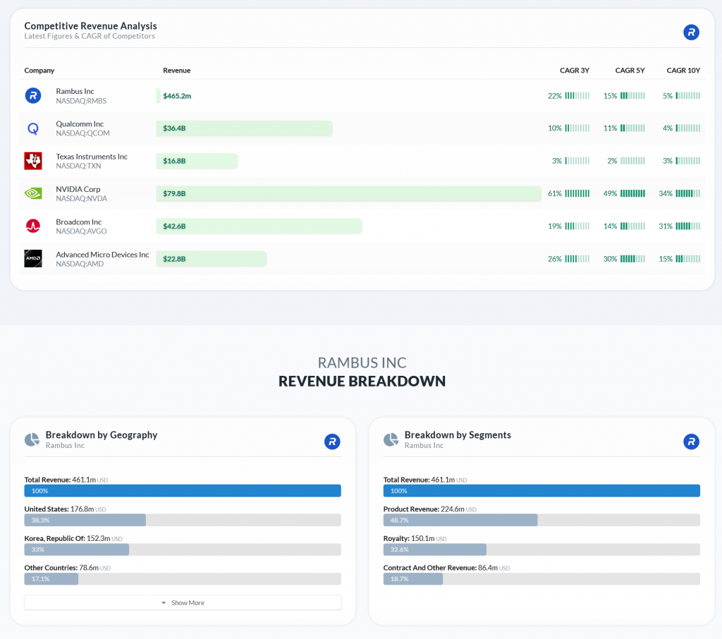Click the Rambus logo in Breakdown by Segments card
Screen dimensions: 722x639
[691, 442]
